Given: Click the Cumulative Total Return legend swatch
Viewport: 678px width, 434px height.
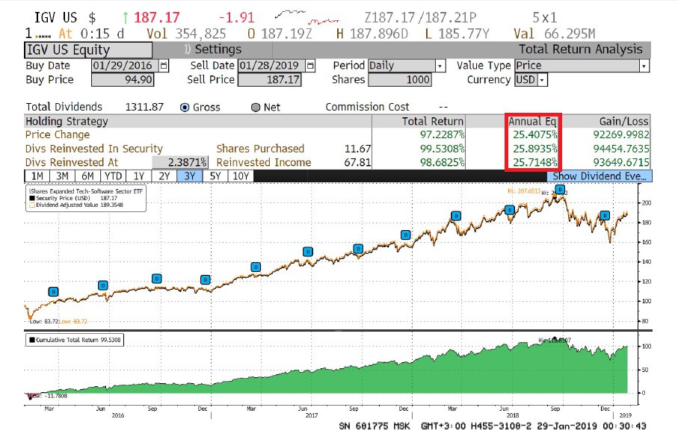Looking at the screenshot, I should (x=31, y=340).
